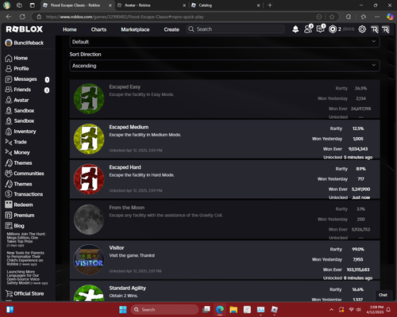397x317 pixels.
Task: Click the Standard Agility badge title
Action: point(128,288)
